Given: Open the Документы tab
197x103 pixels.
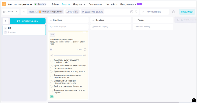Looking at the screenshot, I should (79, 4).
